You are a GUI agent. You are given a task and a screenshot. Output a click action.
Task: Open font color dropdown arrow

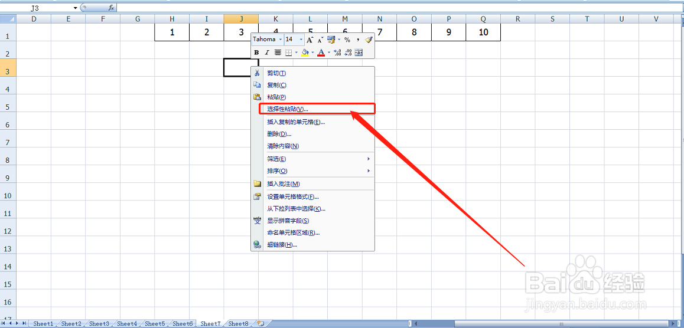(x=328, y=53)
